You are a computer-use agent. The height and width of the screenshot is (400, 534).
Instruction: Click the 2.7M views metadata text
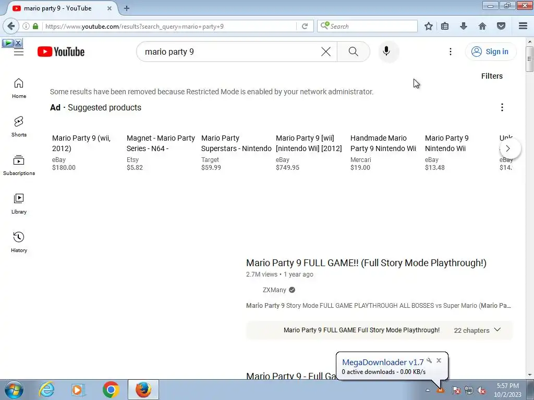coord(262,274)
